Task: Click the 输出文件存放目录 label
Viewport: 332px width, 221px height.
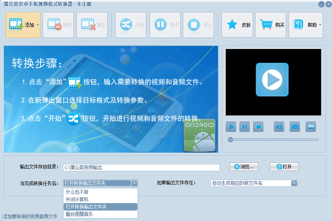Action: (39, 167)
